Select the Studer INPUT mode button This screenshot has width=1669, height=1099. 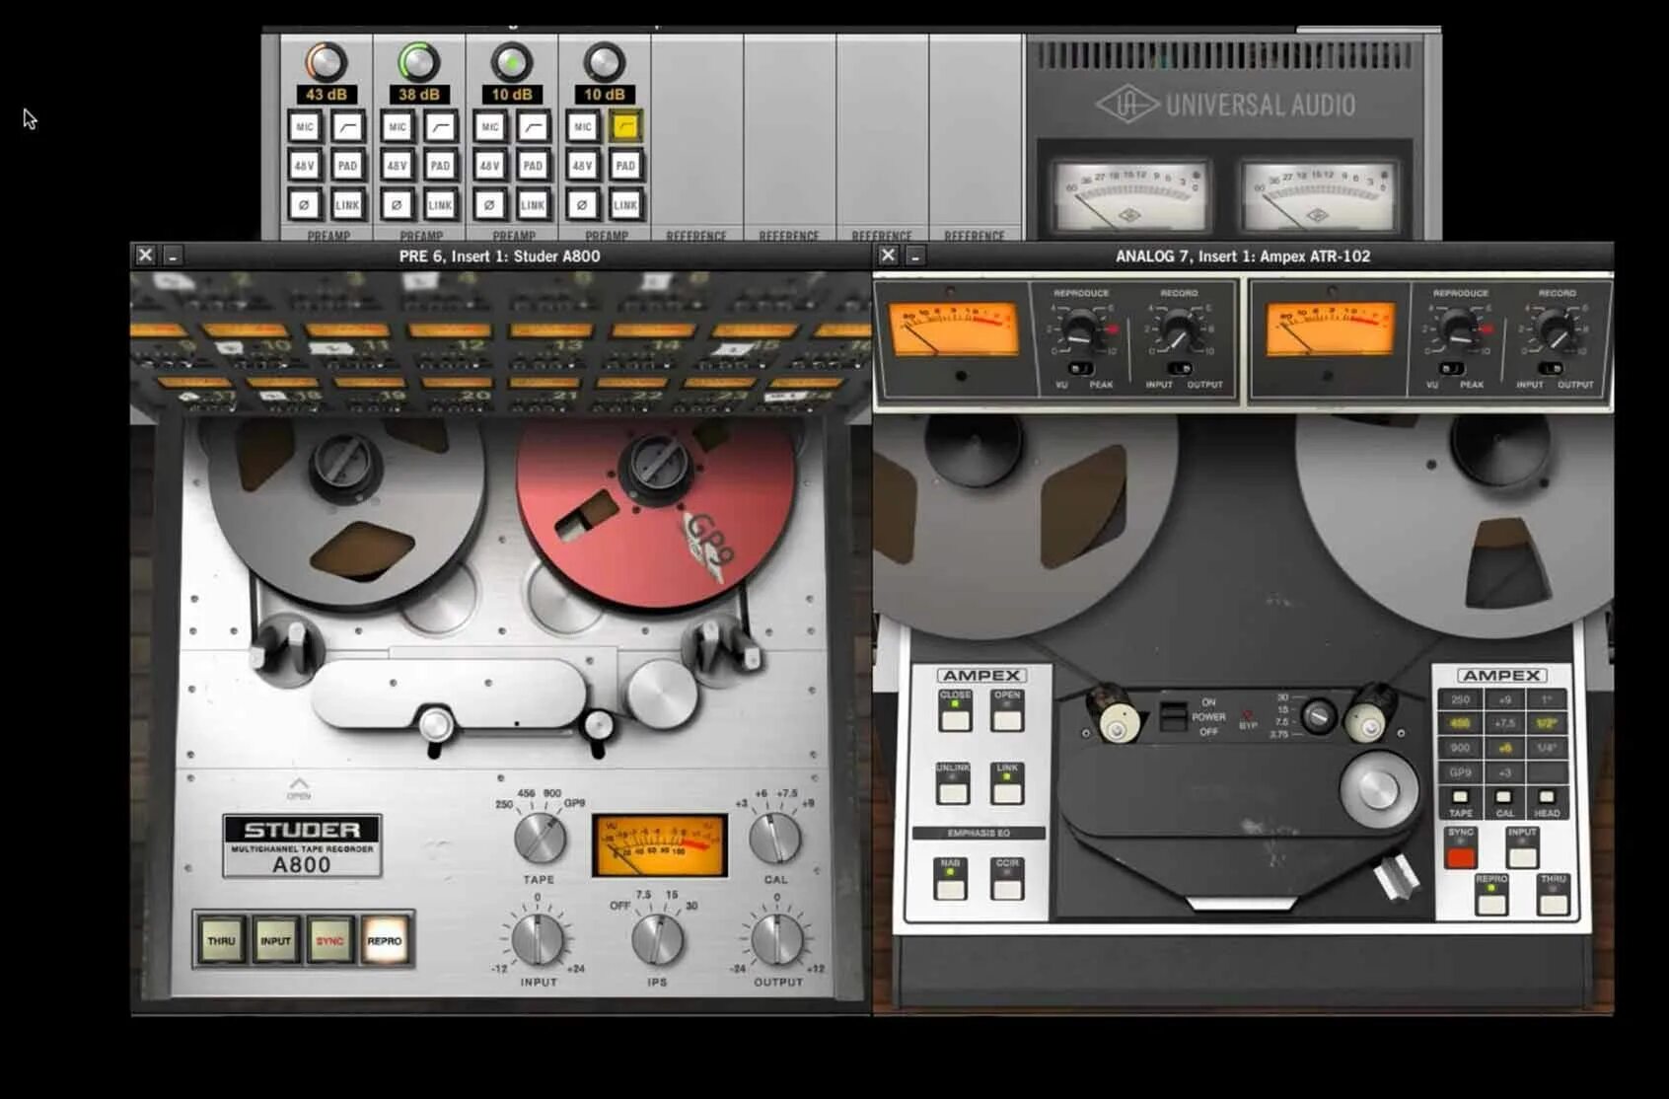click(x=275, y=940)
